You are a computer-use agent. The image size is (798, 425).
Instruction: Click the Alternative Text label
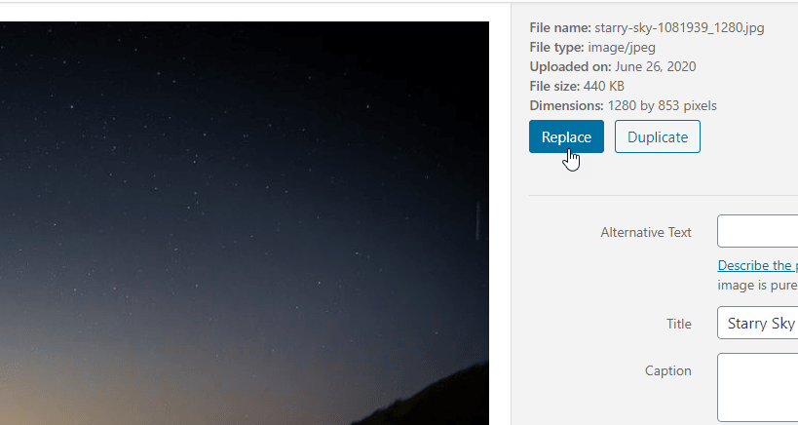point(646,233)
